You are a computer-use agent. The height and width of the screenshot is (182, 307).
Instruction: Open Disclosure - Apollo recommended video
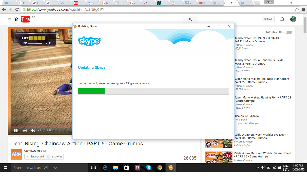[246, 116]
